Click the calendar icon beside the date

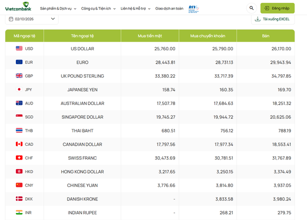tap(11, 19)
